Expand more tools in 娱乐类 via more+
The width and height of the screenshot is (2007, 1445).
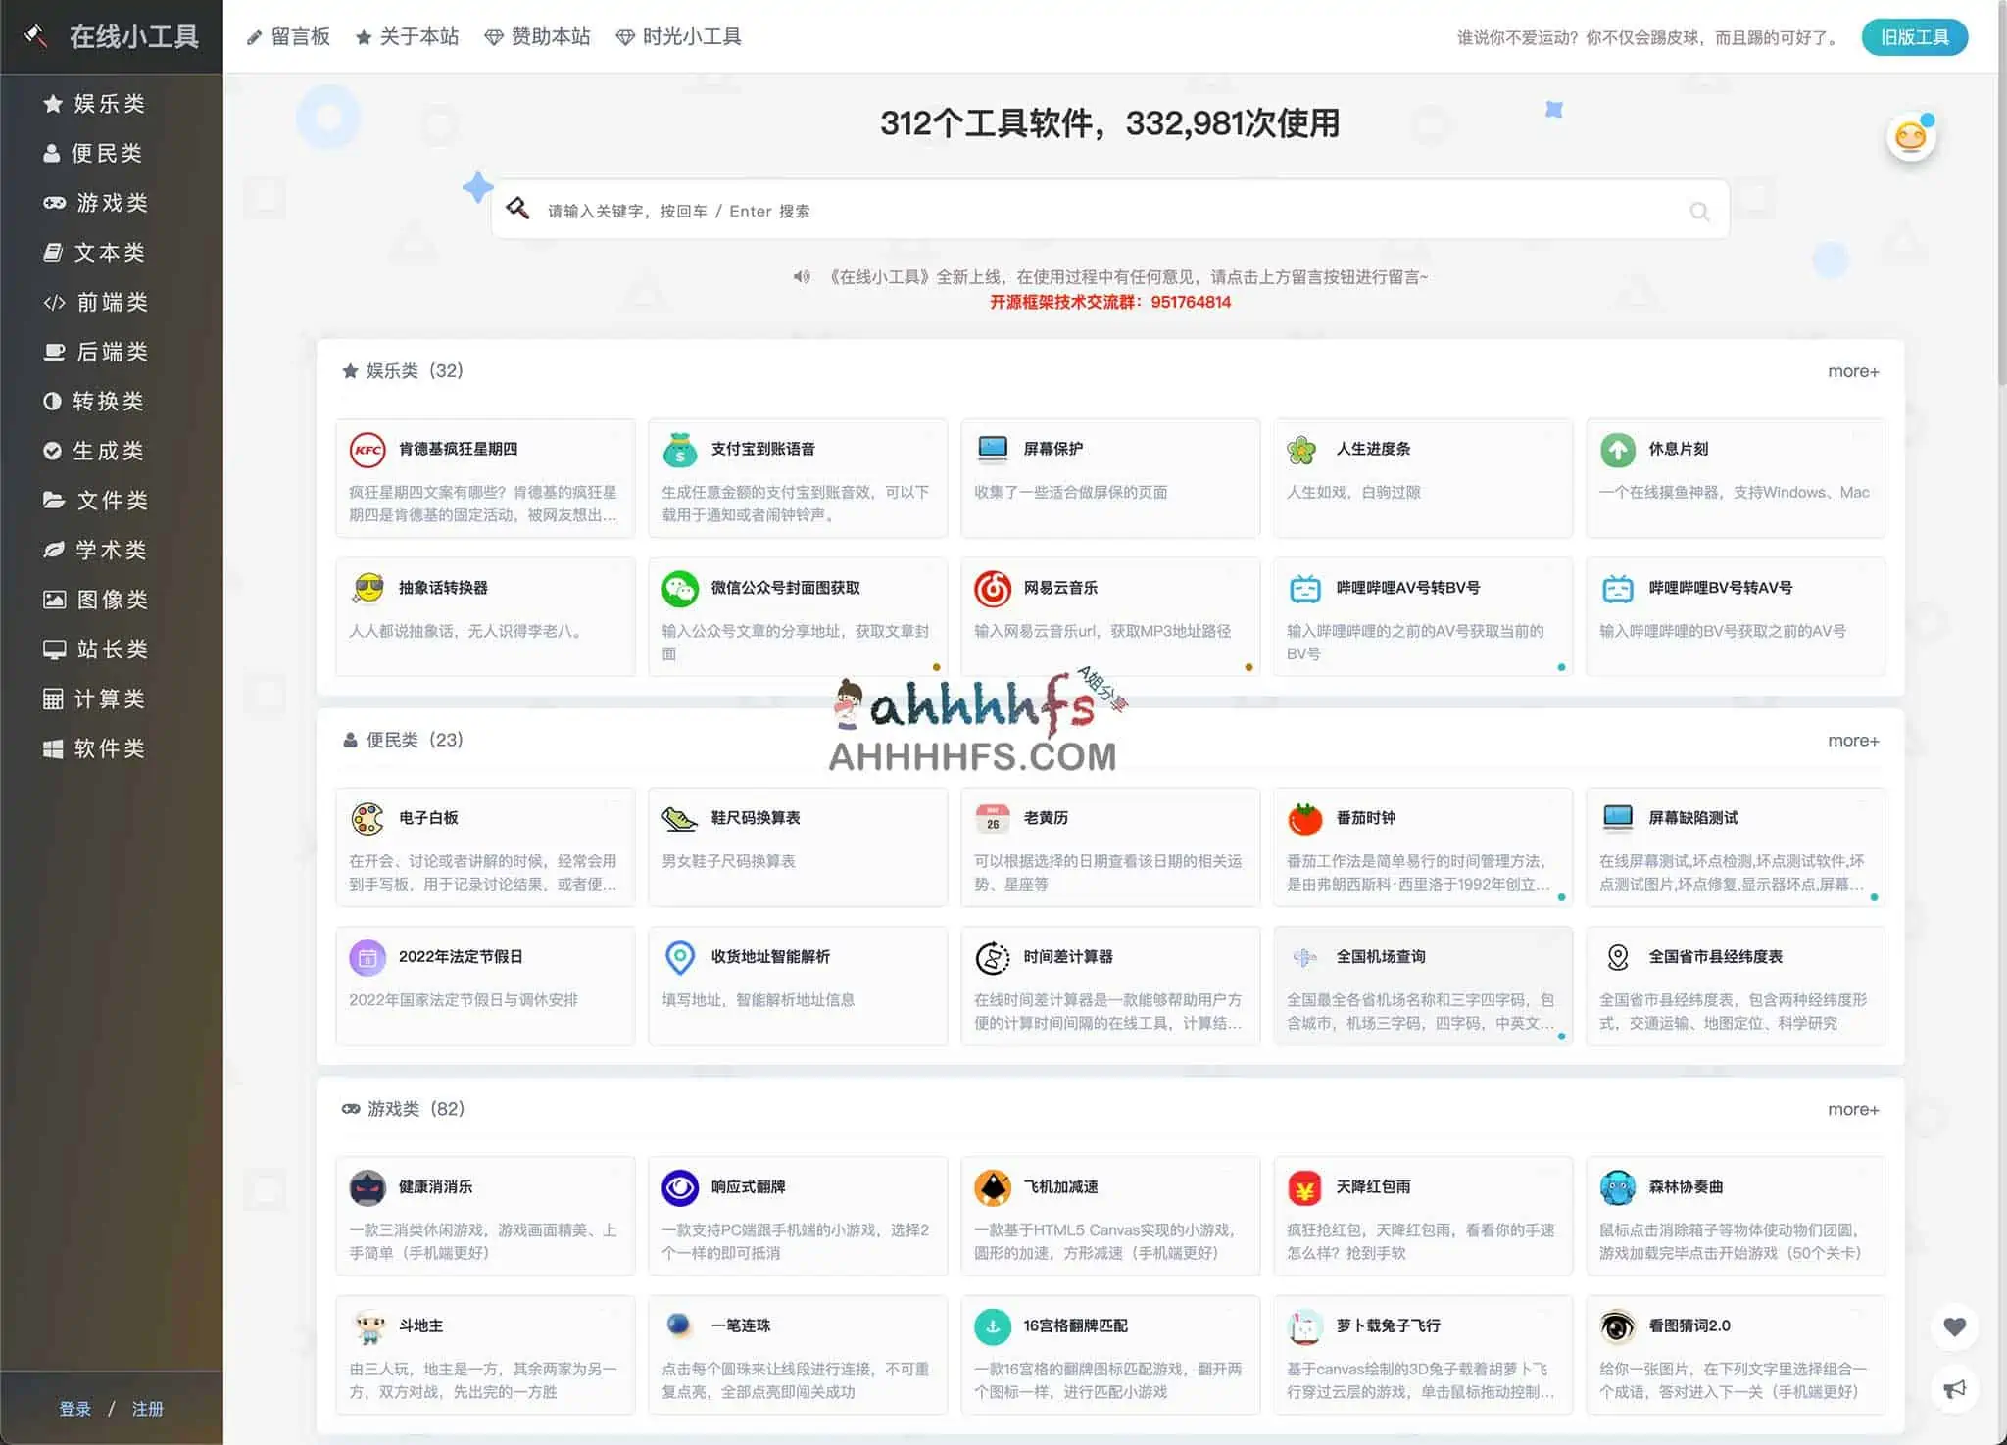point(1854,370)
